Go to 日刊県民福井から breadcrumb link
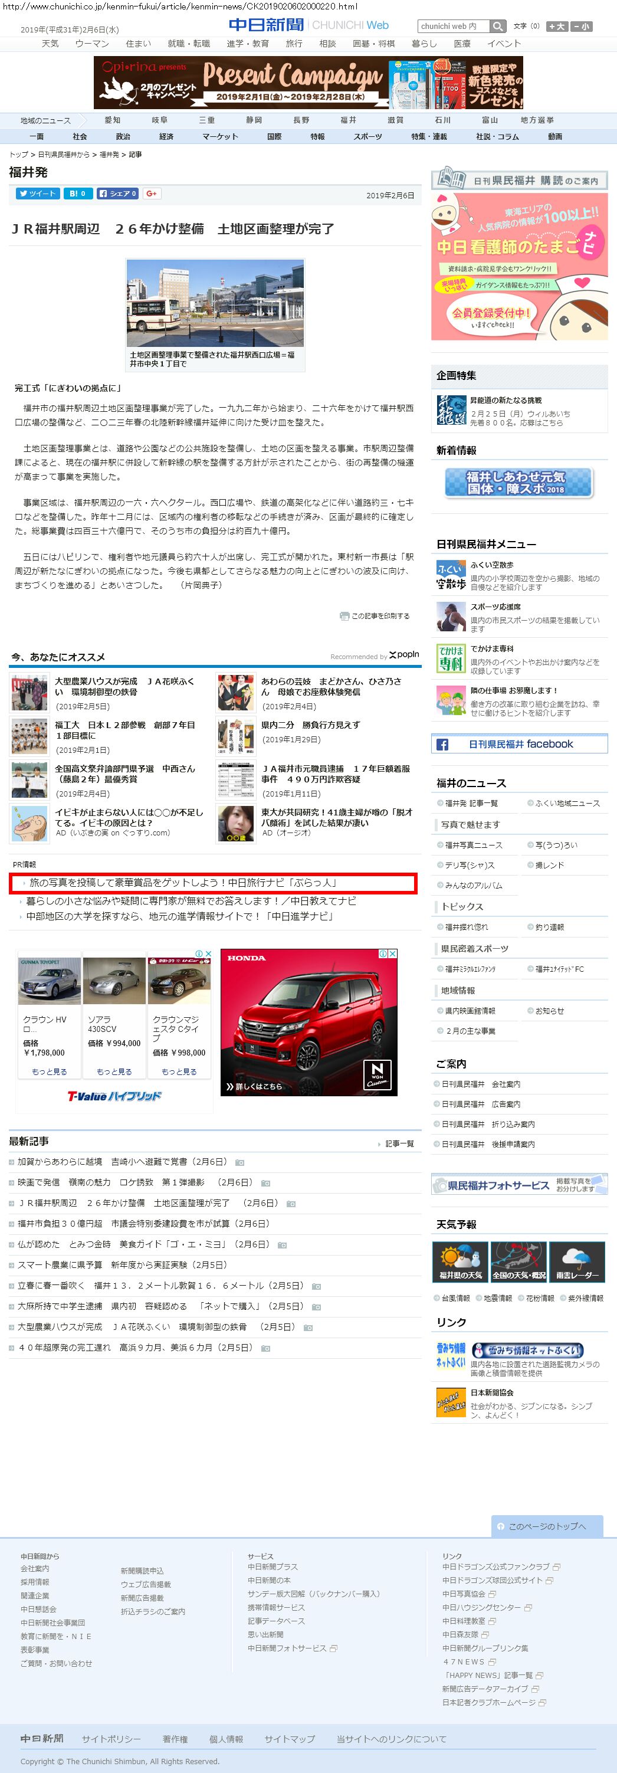Image resolution: width=617 pixels, height=1773 pixels. [63, 155]
